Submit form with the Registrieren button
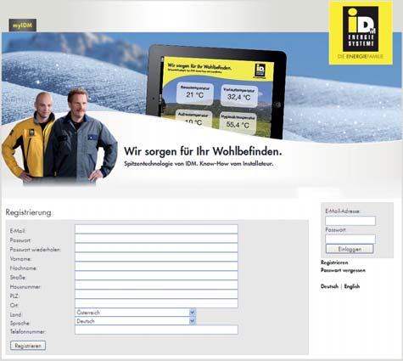403x361 pixels. [x=28, y=346]
